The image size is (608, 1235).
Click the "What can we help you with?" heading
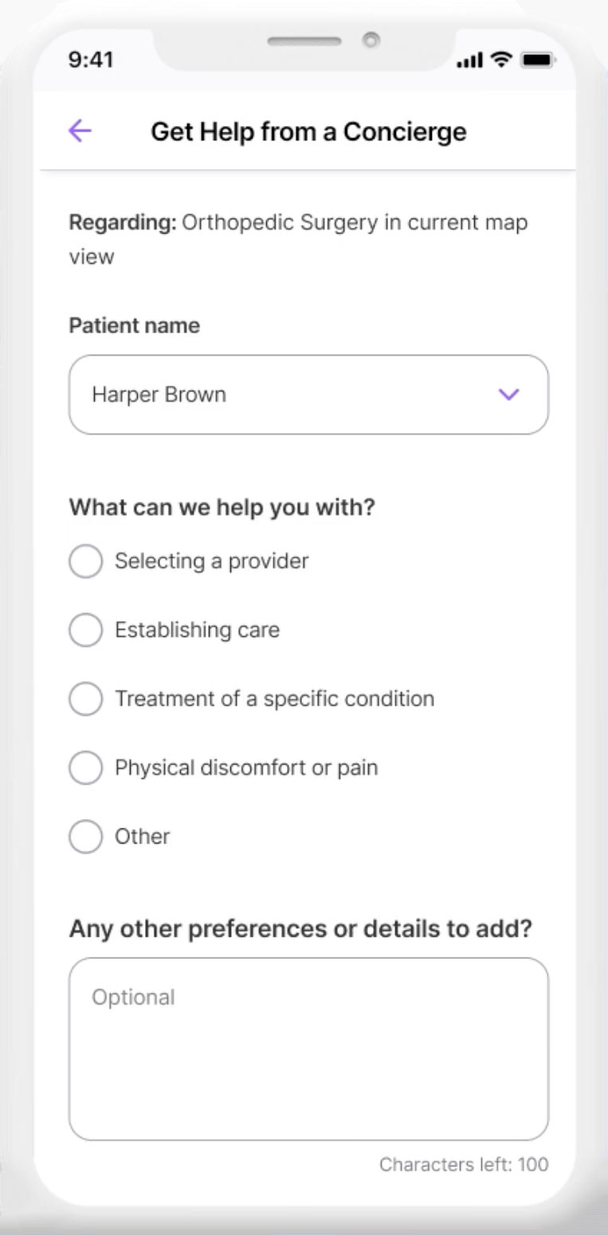pos(222,507)
